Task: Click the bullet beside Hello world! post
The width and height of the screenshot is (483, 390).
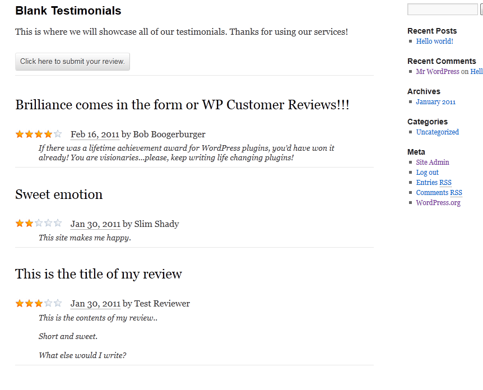Action: (x=410, y=41)
